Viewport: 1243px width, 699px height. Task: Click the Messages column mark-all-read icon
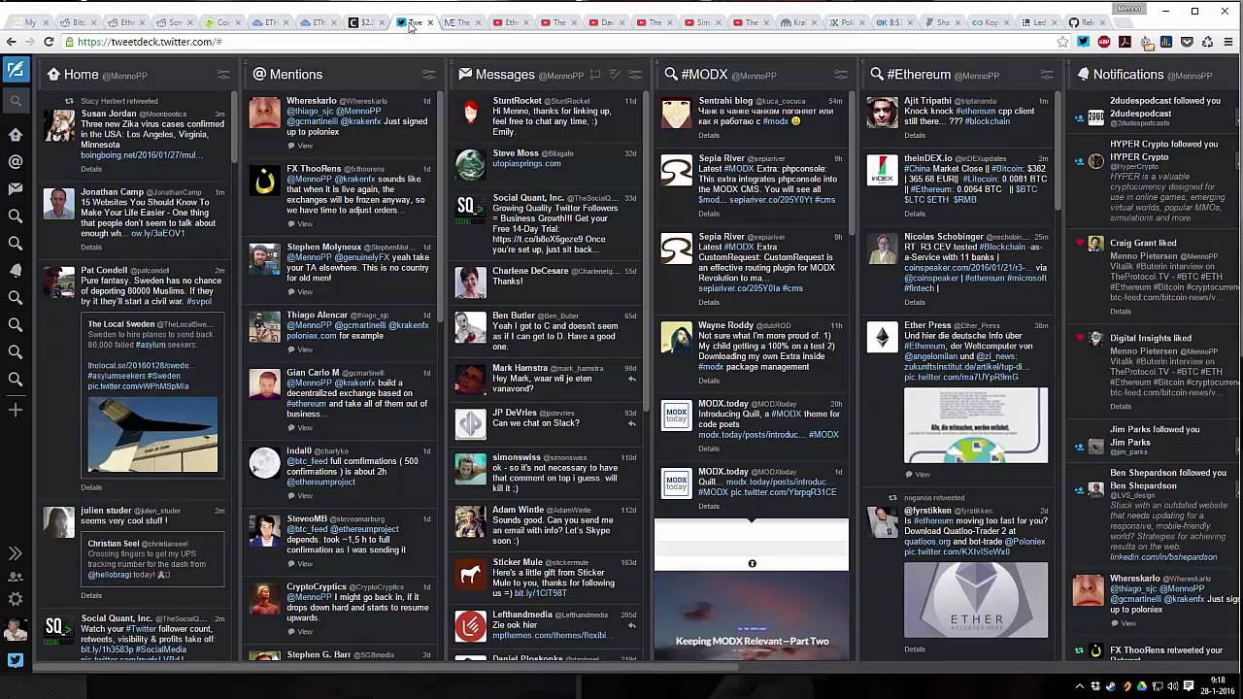[x=595, y=75]
